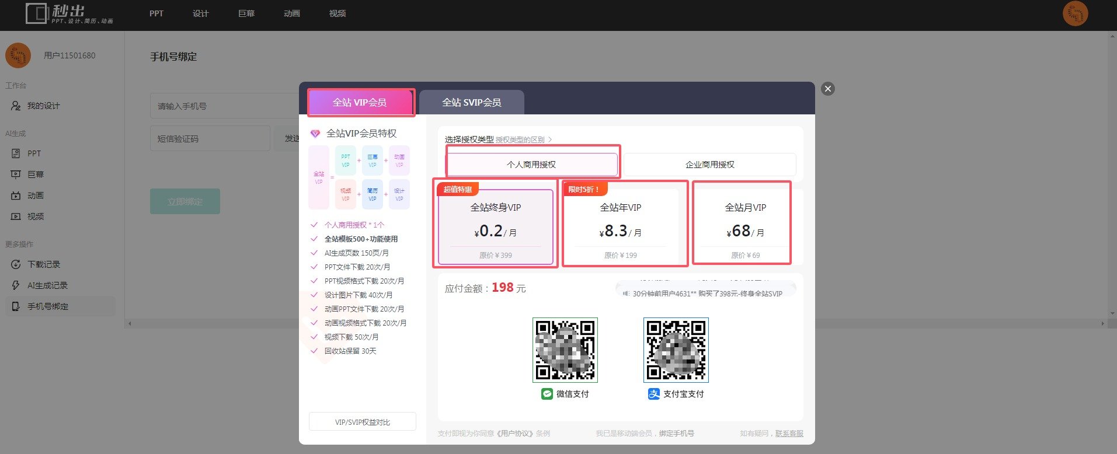Click the 请输入手机号 input field
This screenshot has width=1117, height=454.
225,106
